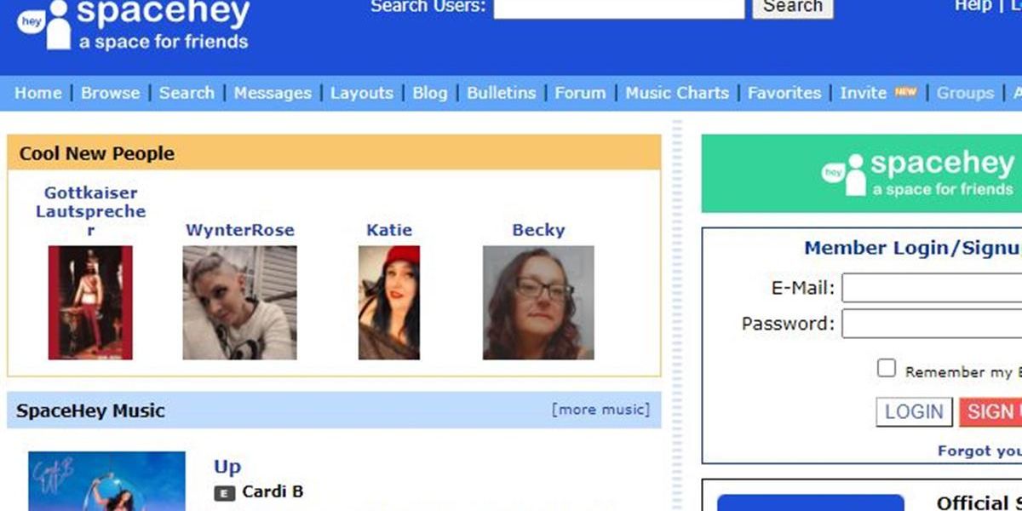Enable the Remember my E-Mail checkbox
Viewport: 1022px width, 511px height.
886,368
